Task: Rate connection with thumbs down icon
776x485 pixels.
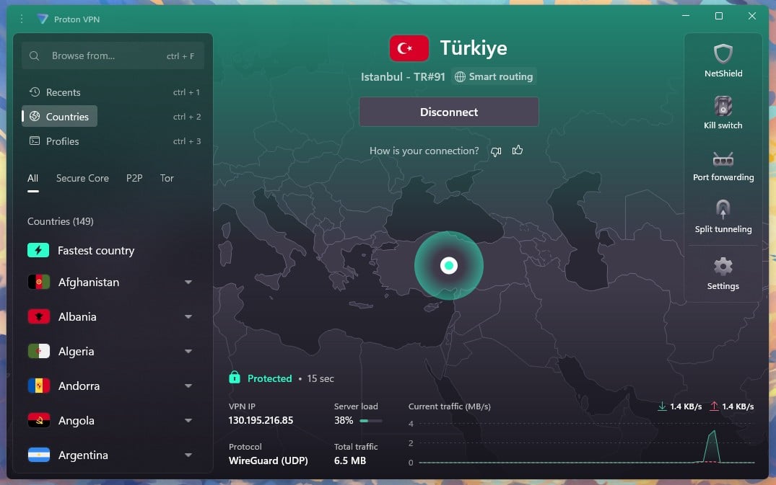Action: tap(496, 151)
